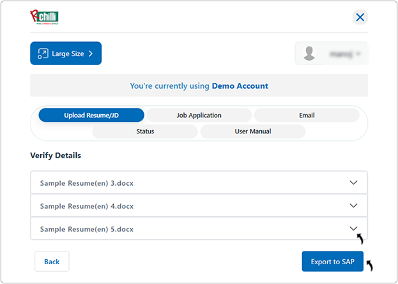Screen dimensions: 398x284
Task: Expand Sample Resume(en) 3.docx using its chevron
Action: point(354,183)
